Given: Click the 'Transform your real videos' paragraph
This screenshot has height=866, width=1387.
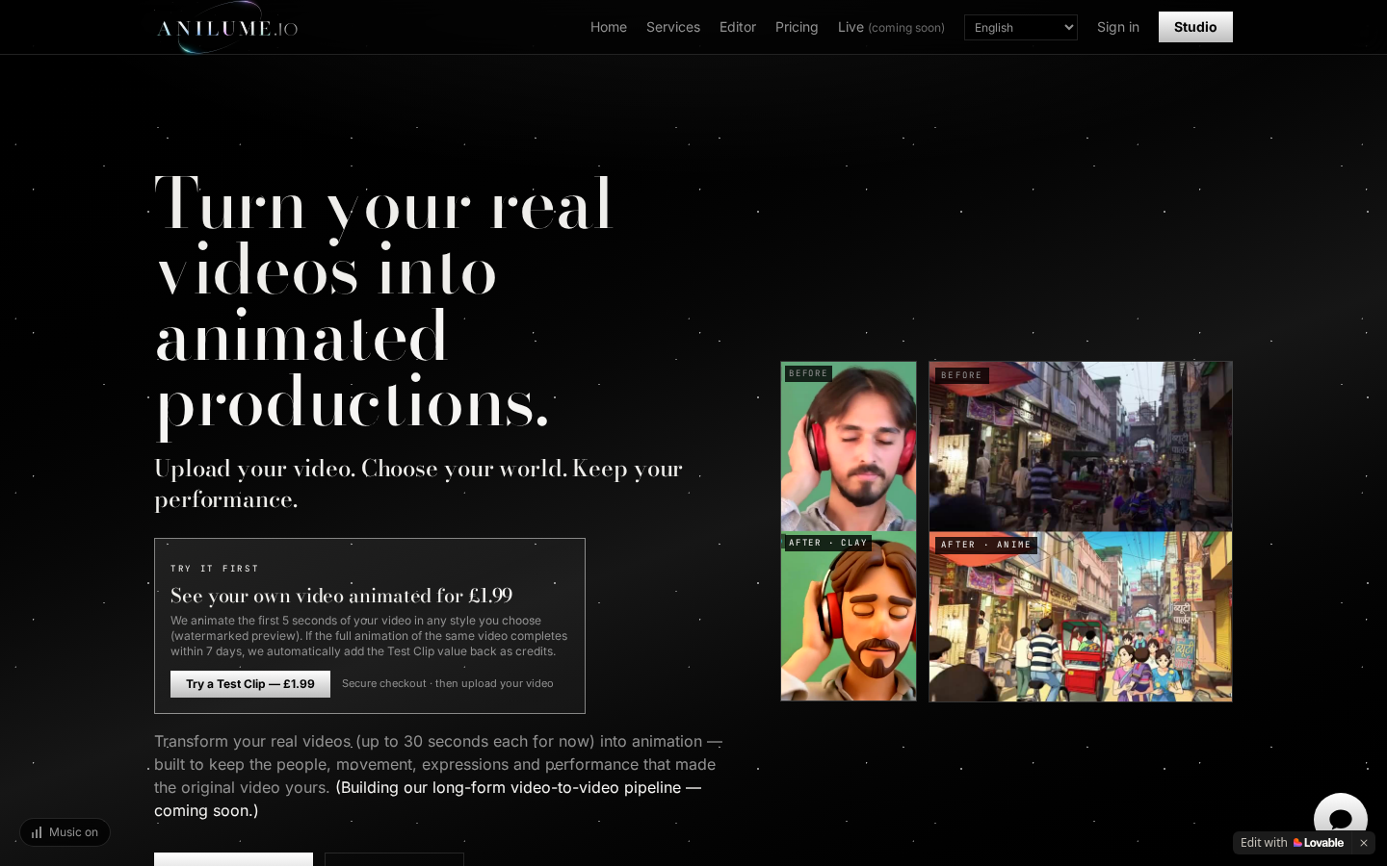Looking at the screenshot, I should [x=438, y=776].
